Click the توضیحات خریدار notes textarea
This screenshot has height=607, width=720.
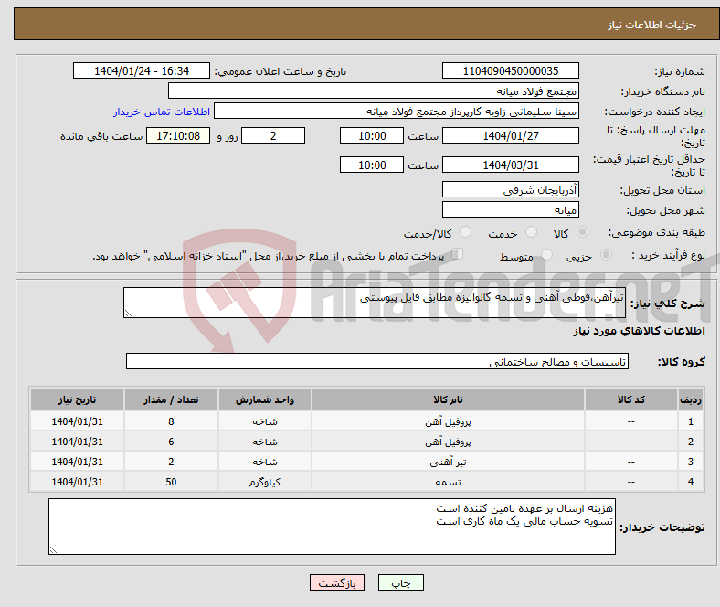[x=332, y=527]
